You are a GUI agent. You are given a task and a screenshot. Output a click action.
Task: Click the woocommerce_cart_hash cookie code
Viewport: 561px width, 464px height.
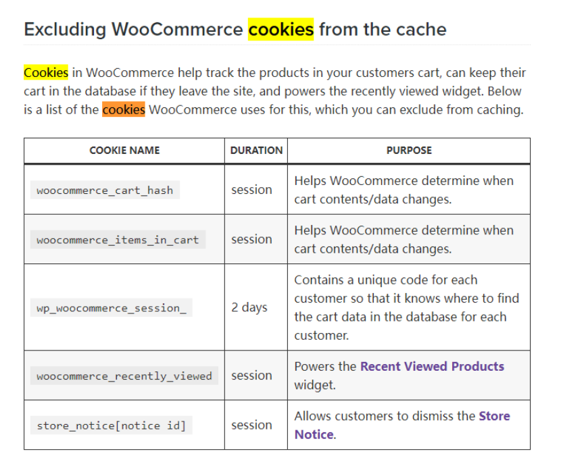click(105, 190)
